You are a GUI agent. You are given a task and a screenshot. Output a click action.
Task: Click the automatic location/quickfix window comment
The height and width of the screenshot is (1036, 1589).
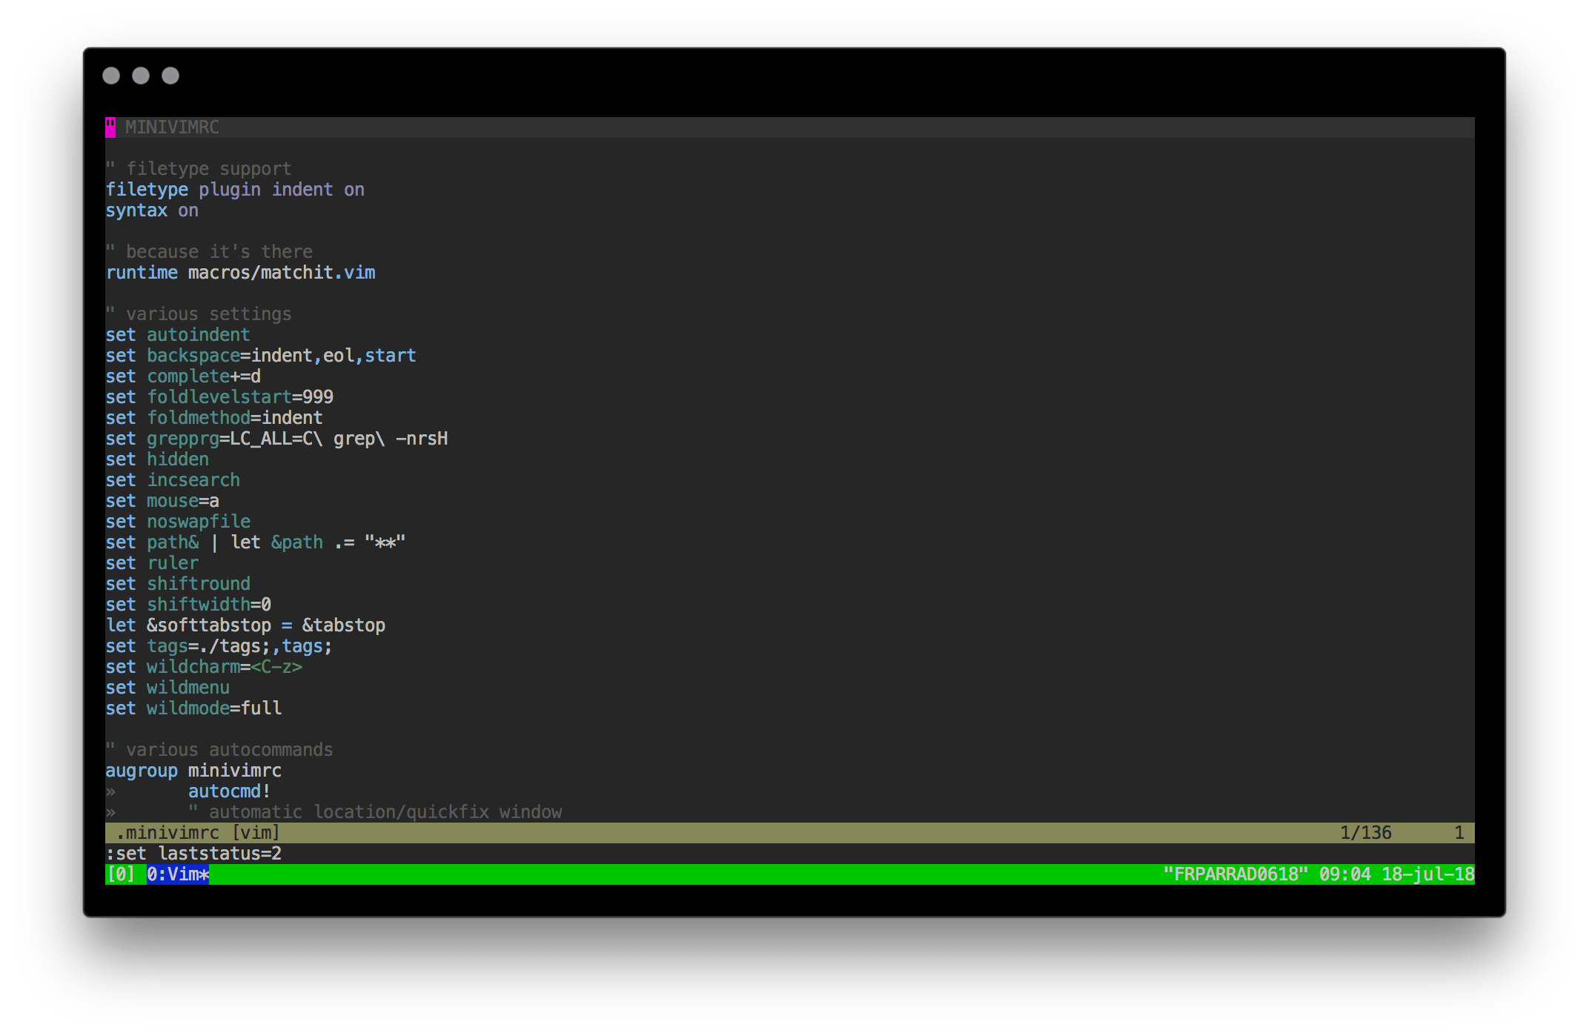click(x=375, y=812)
